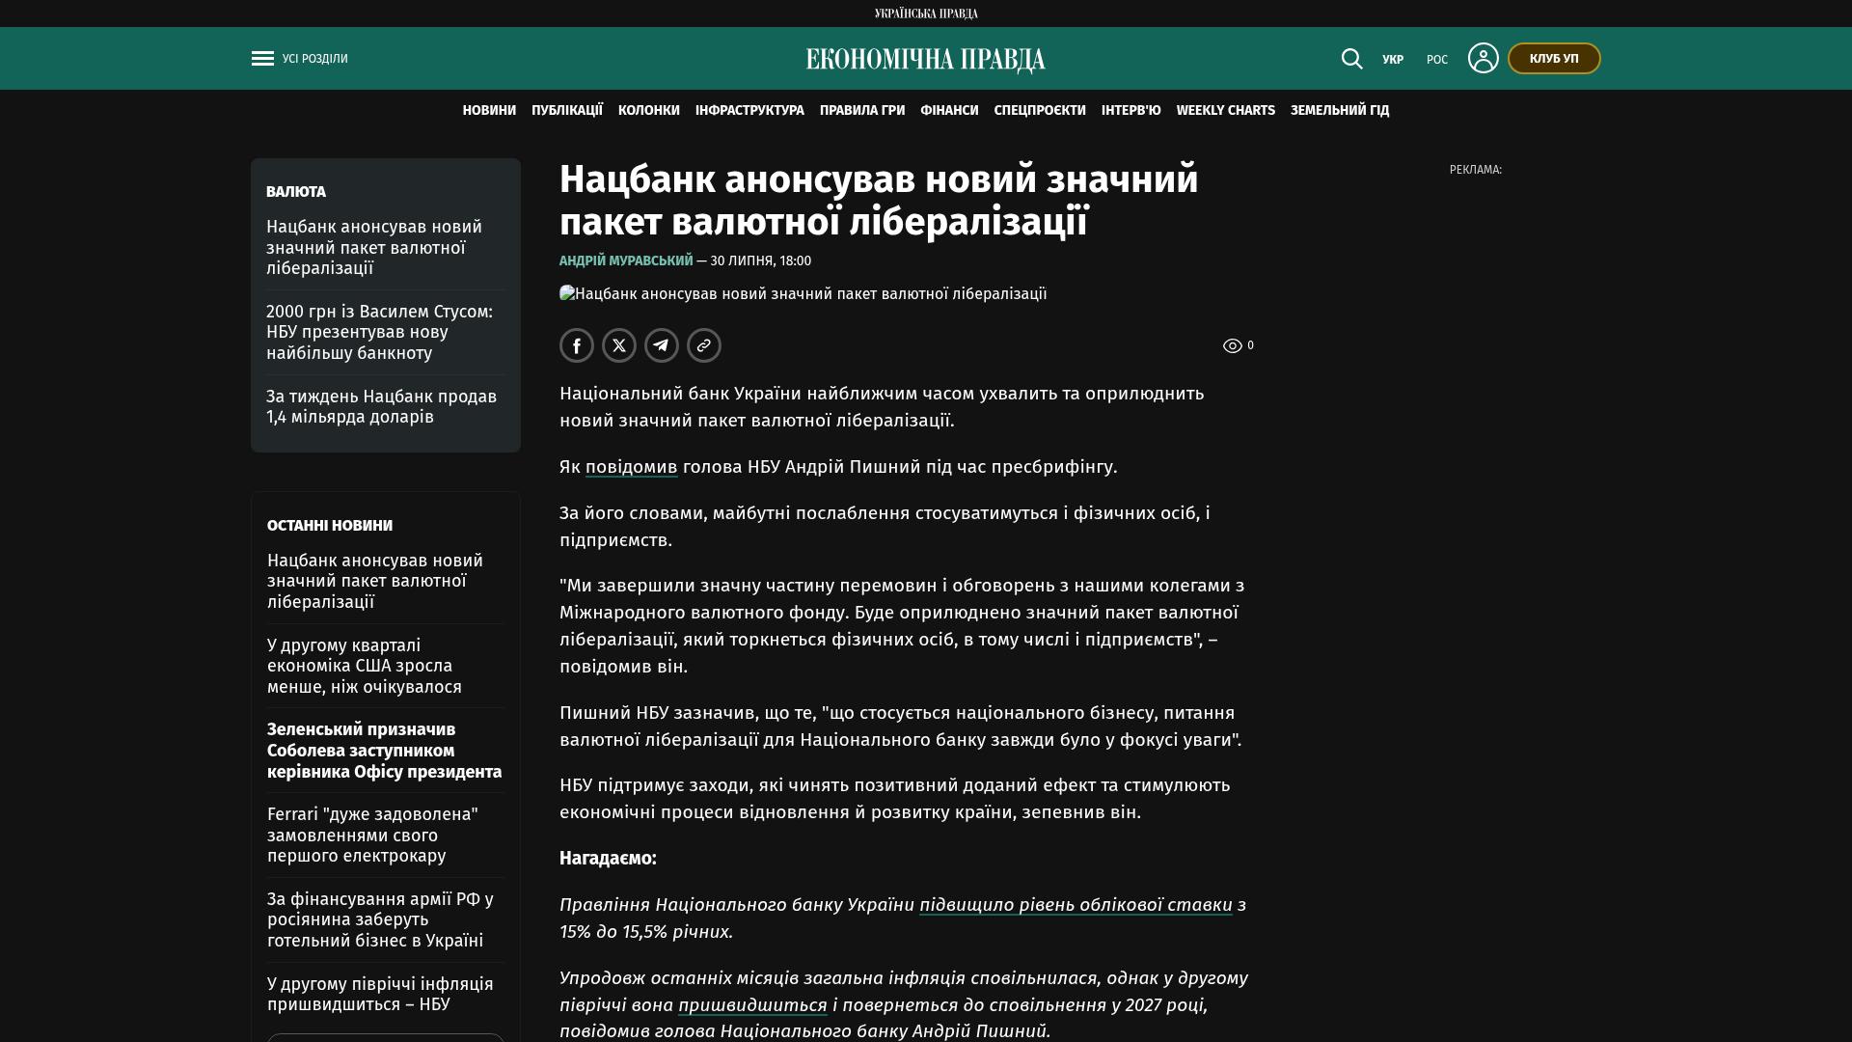The width and height of the screenshot is (1852, 1042).
Task: Open the hamburger menu icon
Action: coord(262,59)
